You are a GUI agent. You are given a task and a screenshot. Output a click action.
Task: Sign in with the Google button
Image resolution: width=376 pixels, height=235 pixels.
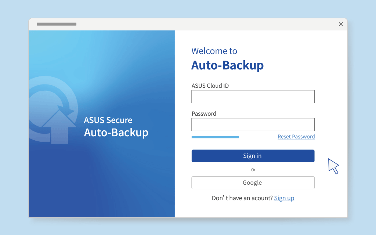pos(253,183)
